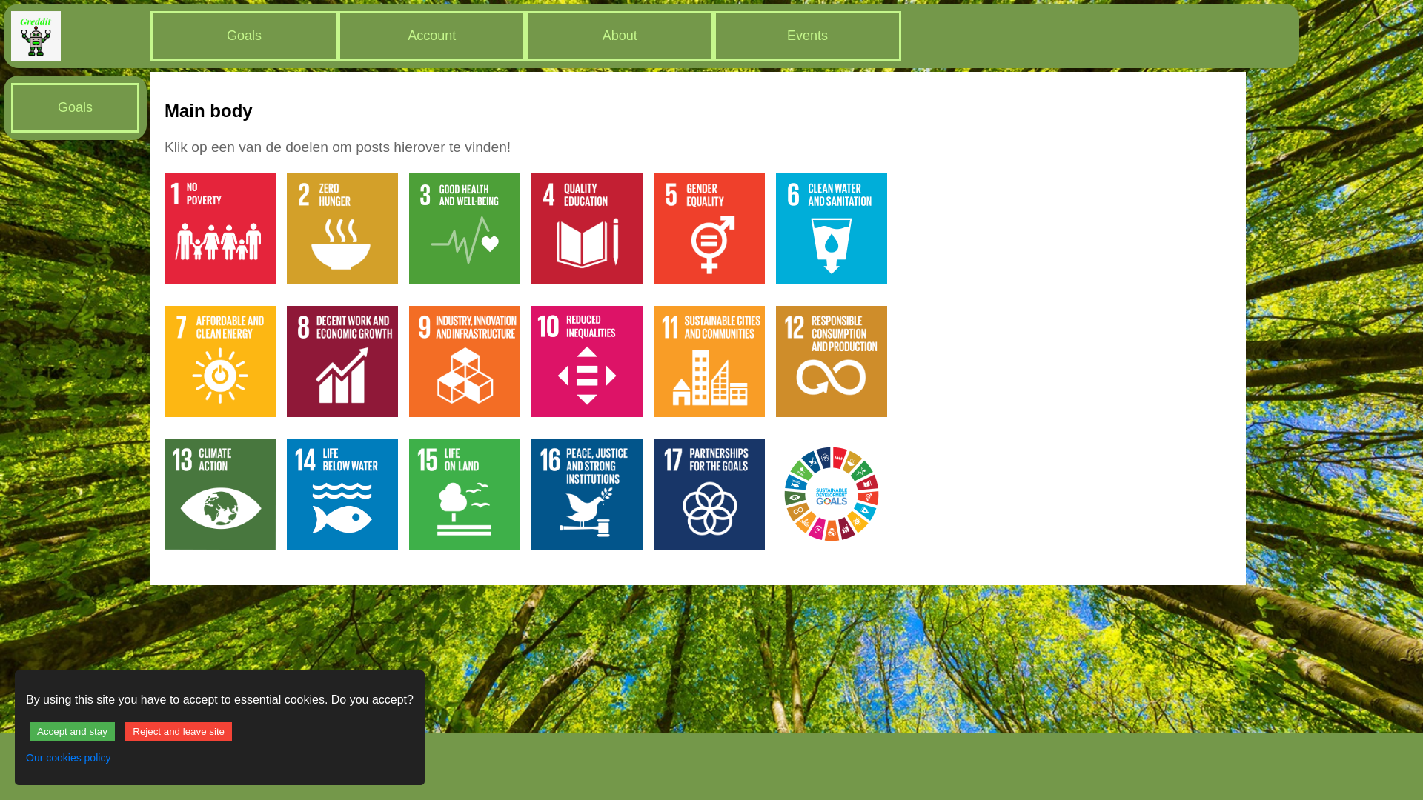1423x800 pixels.
Task: Open Responsible Consumption and Production goal
Action: 832,361
